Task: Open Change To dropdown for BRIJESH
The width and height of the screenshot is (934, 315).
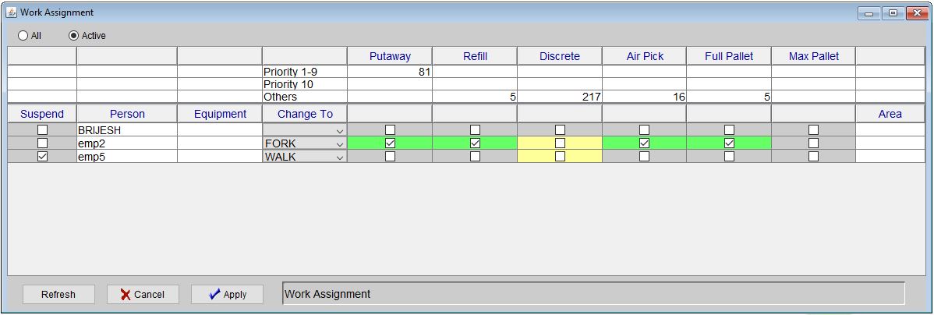Action: tap(304, 130)
